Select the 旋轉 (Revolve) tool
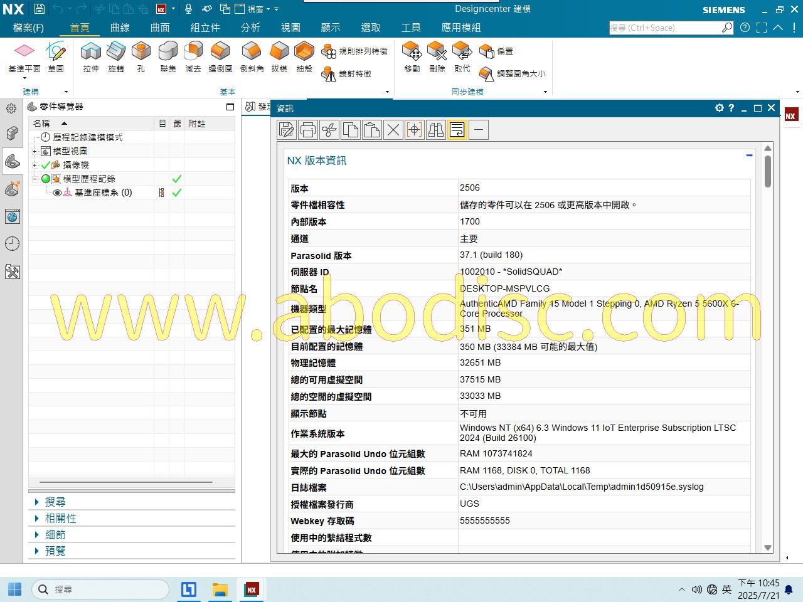Viewport: 803px width, 602px height. (x=116, y=57)
